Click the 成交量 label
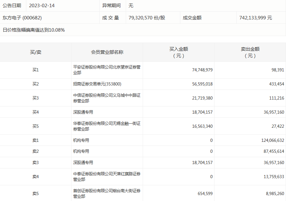 (x=110, y=18)
